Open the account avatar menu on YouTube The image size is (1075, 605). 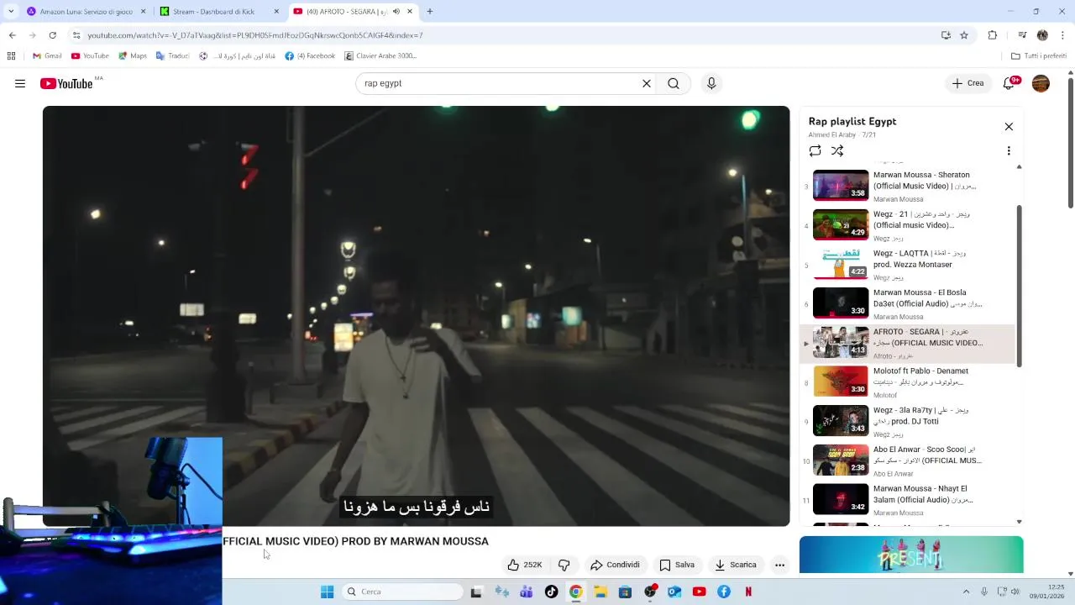tap(1041, 83)
